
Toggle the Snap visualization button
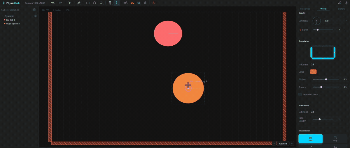click(x=335, y=139)
